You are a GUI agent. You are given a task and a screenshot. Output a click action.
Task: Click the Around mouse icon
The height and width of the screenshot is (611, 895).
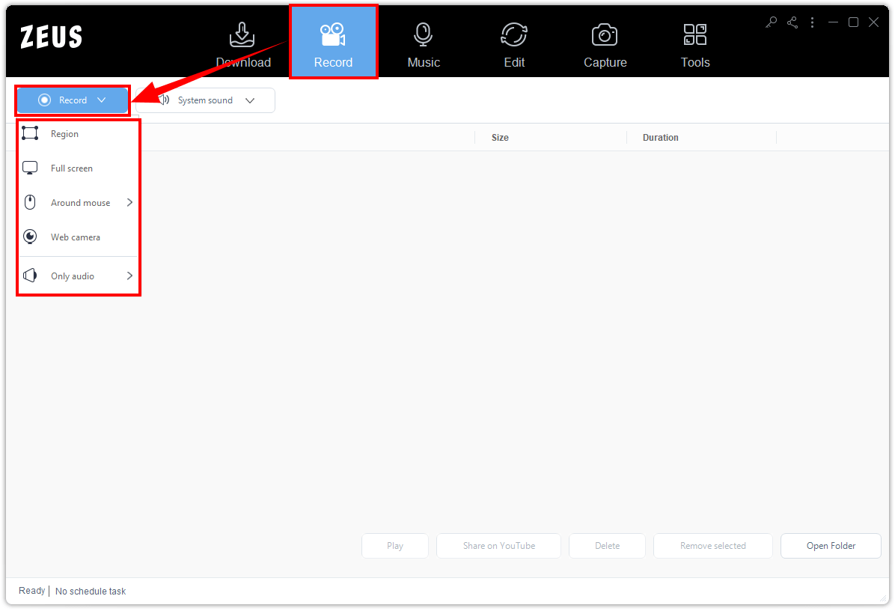coord(30,202)
